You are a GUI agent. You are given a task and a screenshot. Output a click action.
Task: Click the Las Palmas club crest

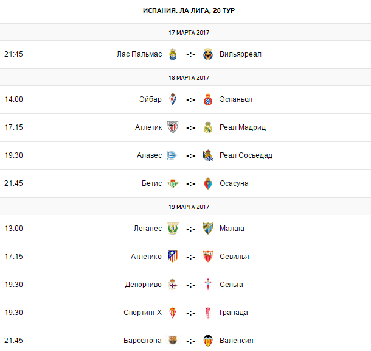pyautogui.click(x=173, y=54)
